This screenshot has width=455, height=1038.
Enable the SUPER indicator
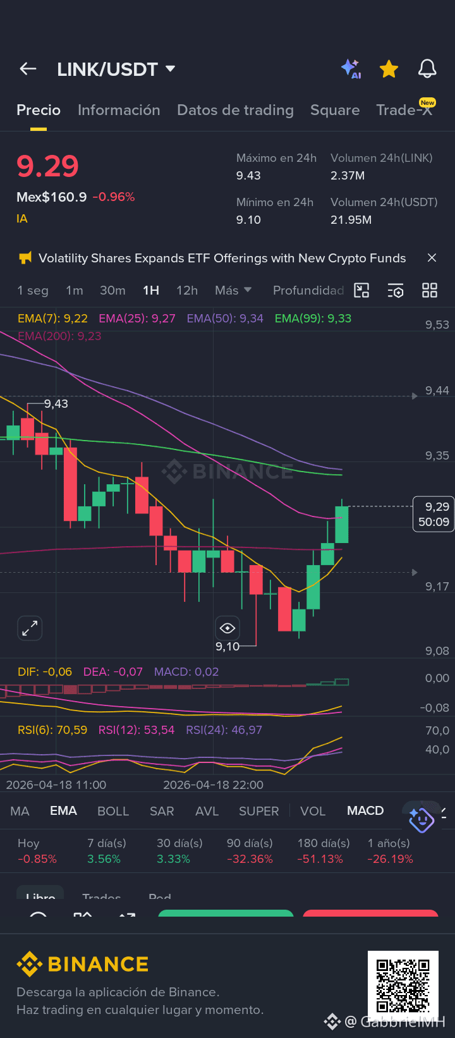pyautogui.click(x=258, y=811)
